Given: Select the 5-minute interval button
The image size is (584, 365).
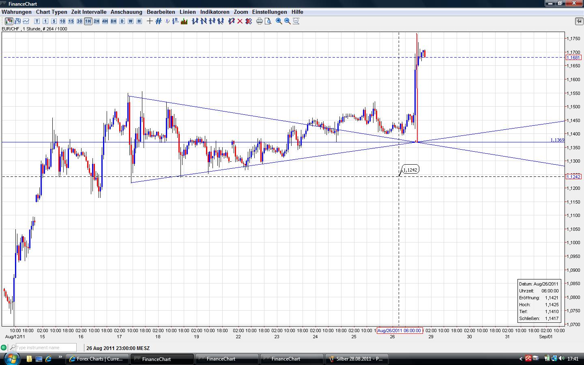Looking at the screenshot, I should (x=54, y=21).
